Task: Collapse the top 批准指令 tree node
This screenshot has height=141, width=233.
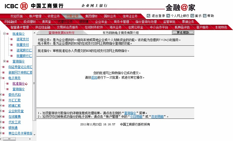Action: pyautogui.click(x=5, y=34)
